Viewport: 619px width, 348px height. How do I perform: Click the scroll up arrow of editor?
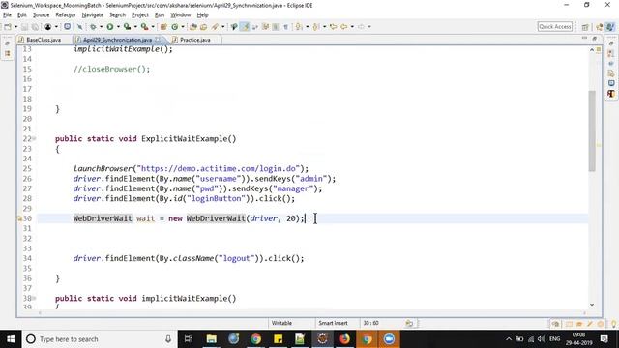point(592,50)
